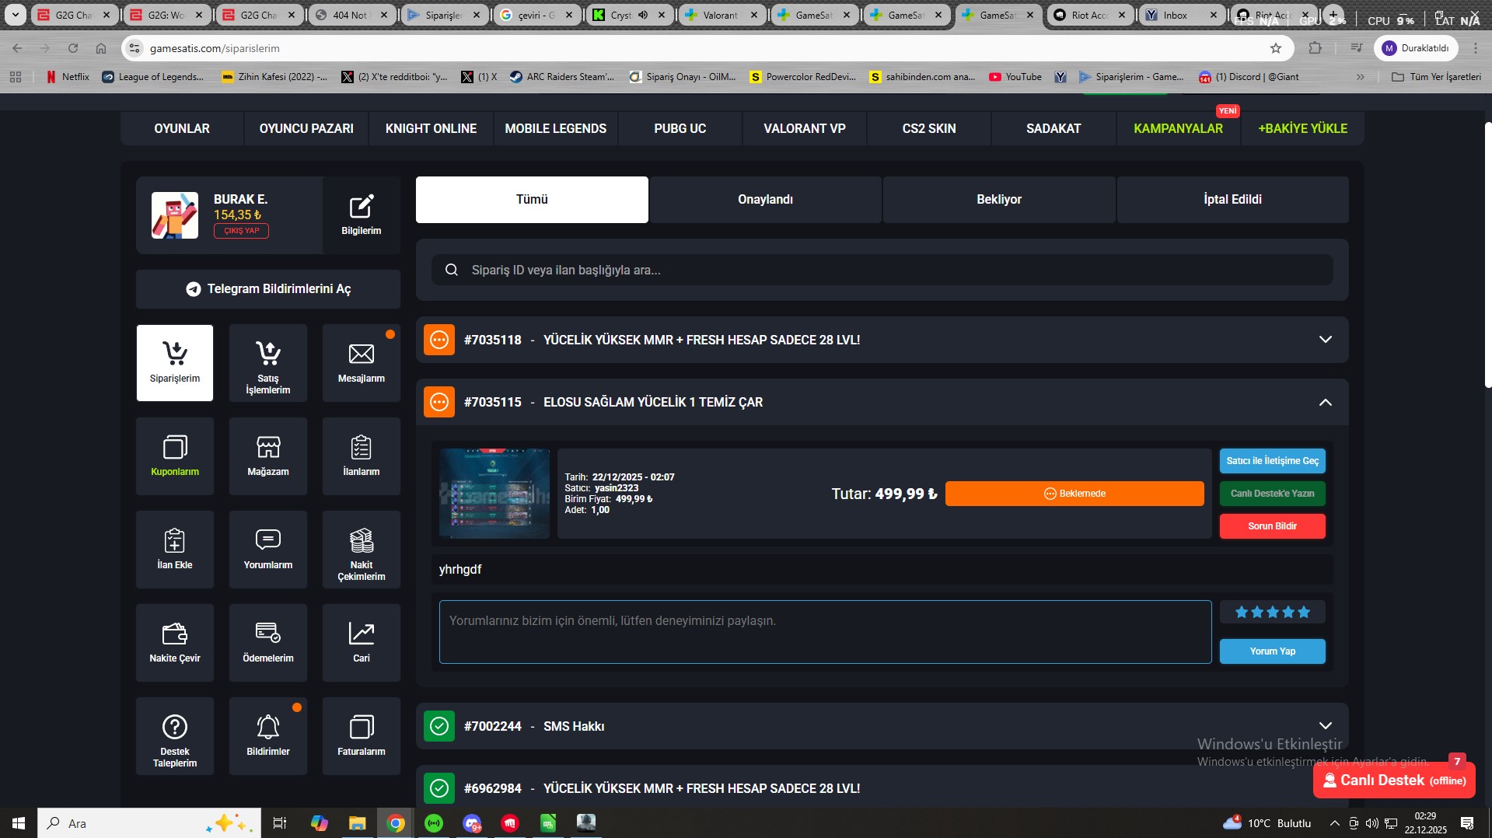Image resolution: width=1492 pixels, height=838 pixels.
Task: Open Ödemelerim payments tile
Action: 268,643
